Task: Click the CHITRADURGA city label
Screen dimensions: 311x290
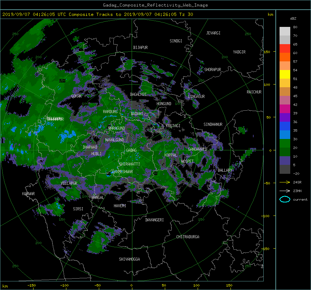Action: [x=188, y=237]
